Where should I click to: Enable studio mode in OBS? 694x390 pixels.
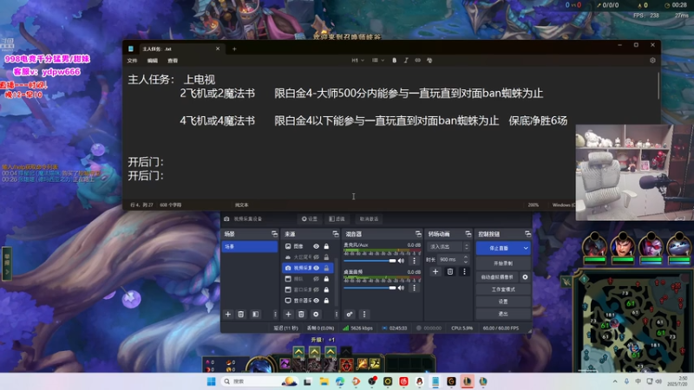point(503,289)
